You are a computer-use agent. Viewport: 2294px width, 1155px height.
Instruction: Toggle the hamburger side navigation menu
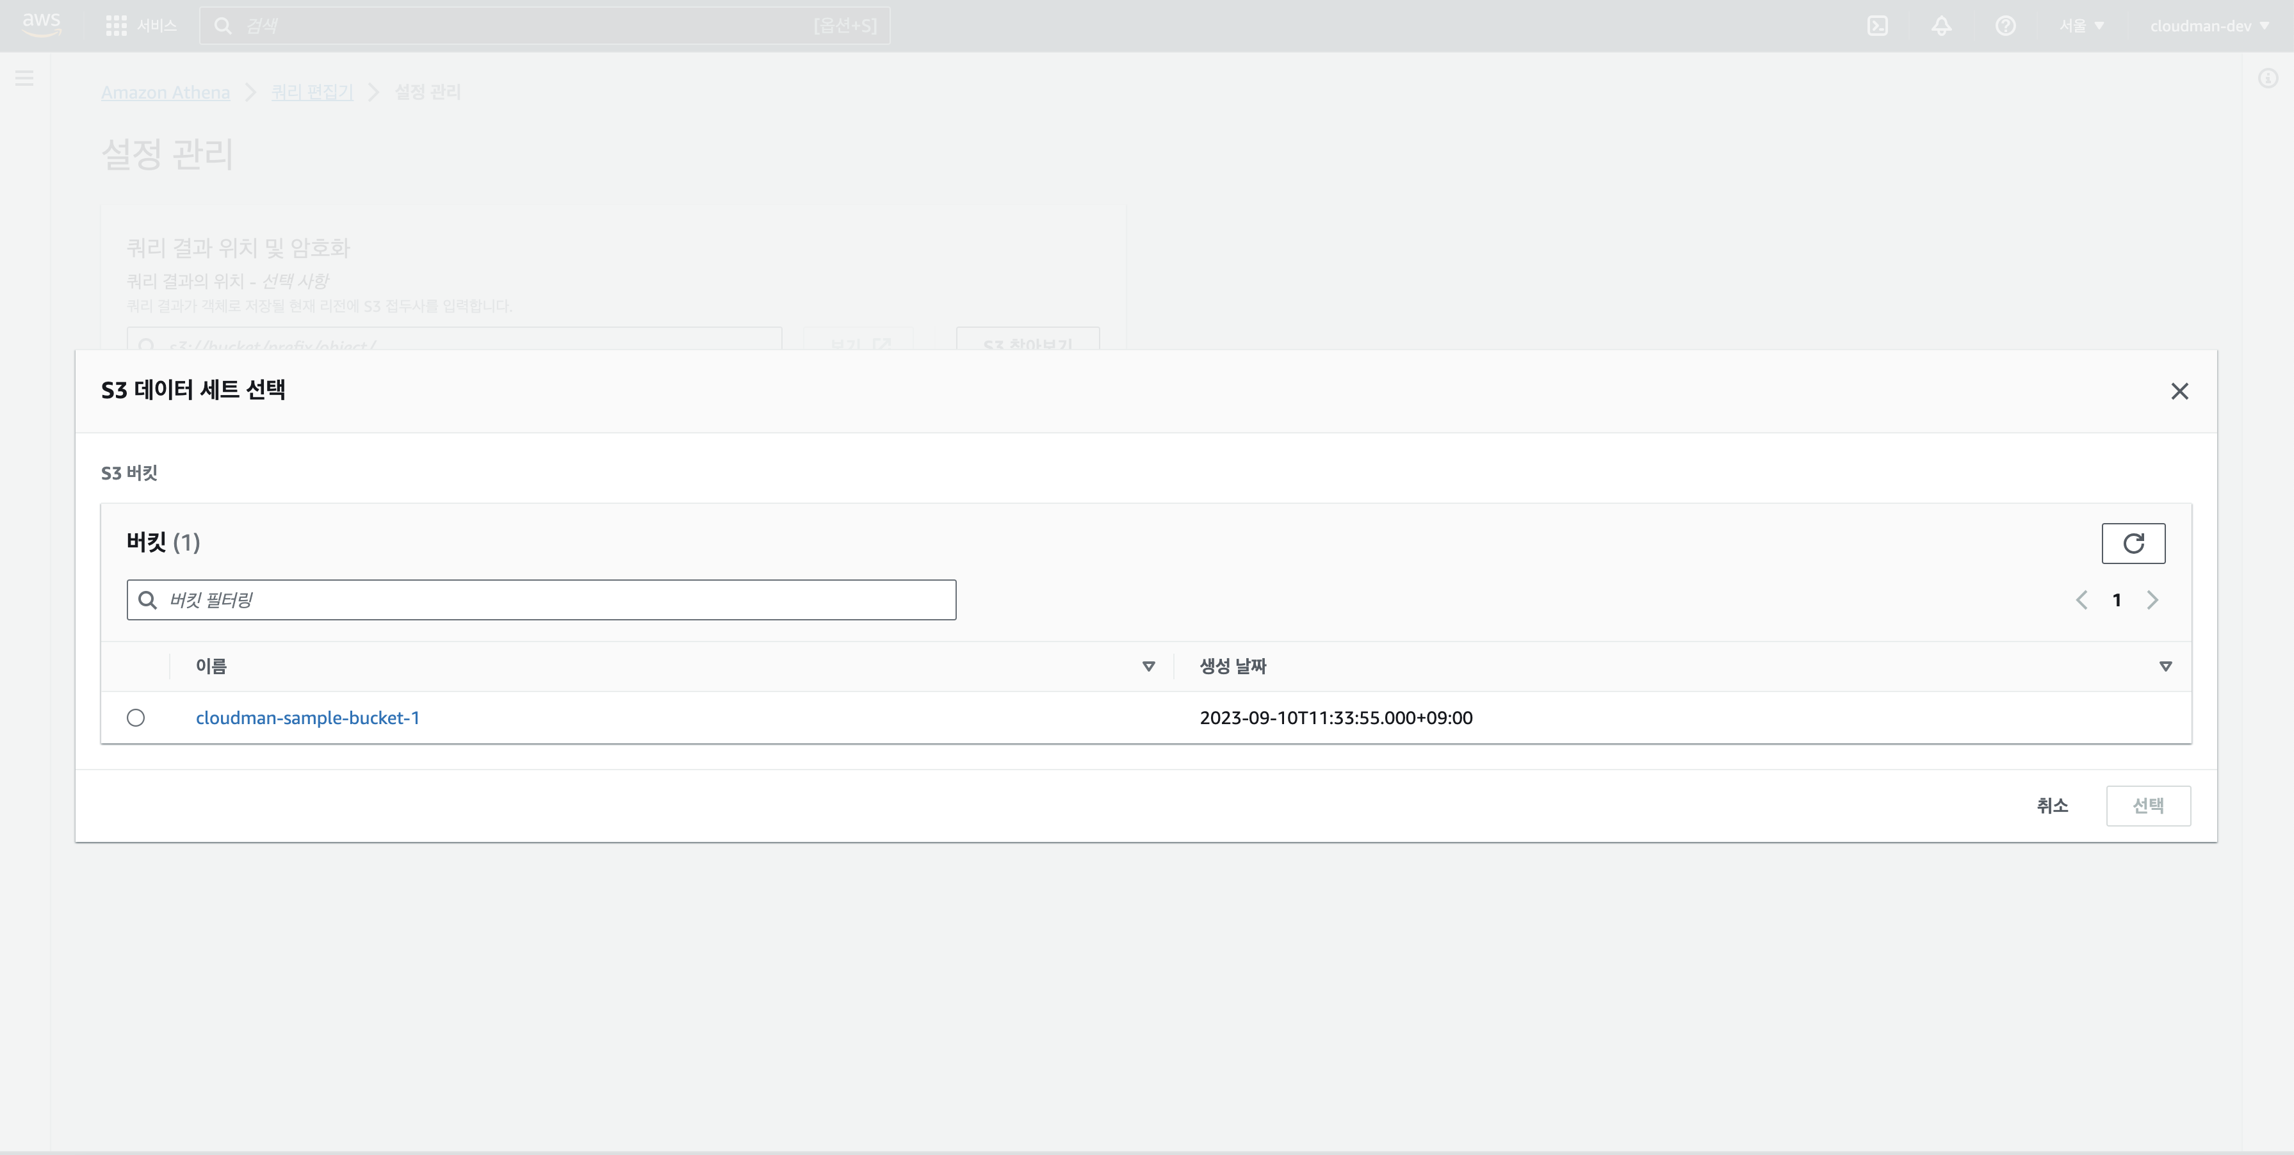(25, 78)
